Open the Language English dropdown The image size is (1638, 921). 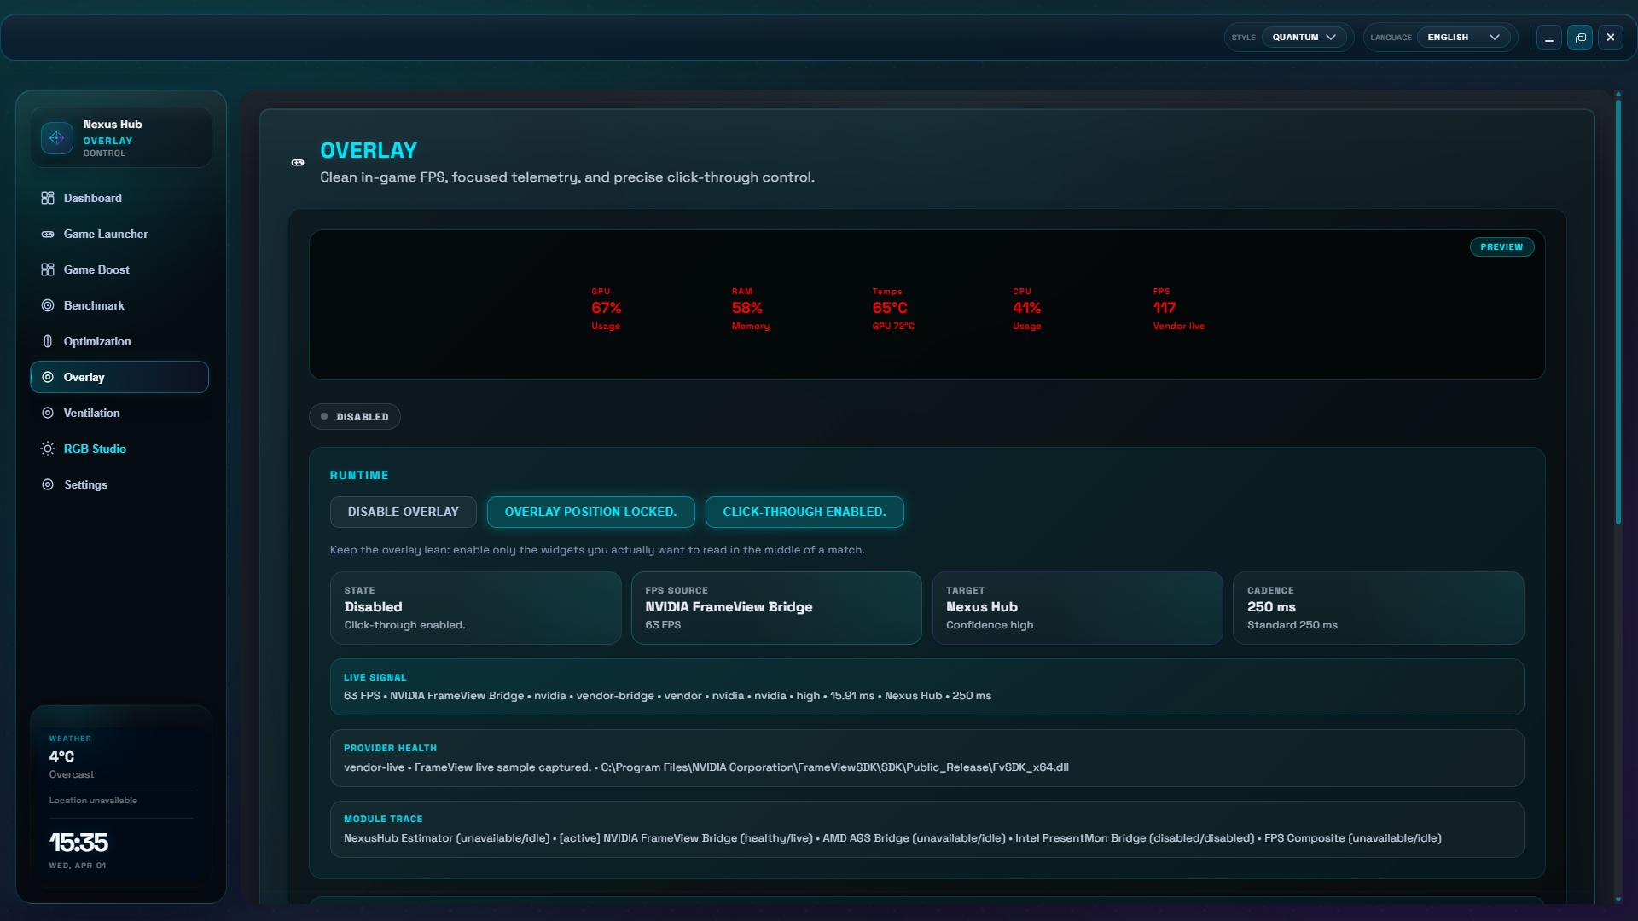pos(1462,38)
